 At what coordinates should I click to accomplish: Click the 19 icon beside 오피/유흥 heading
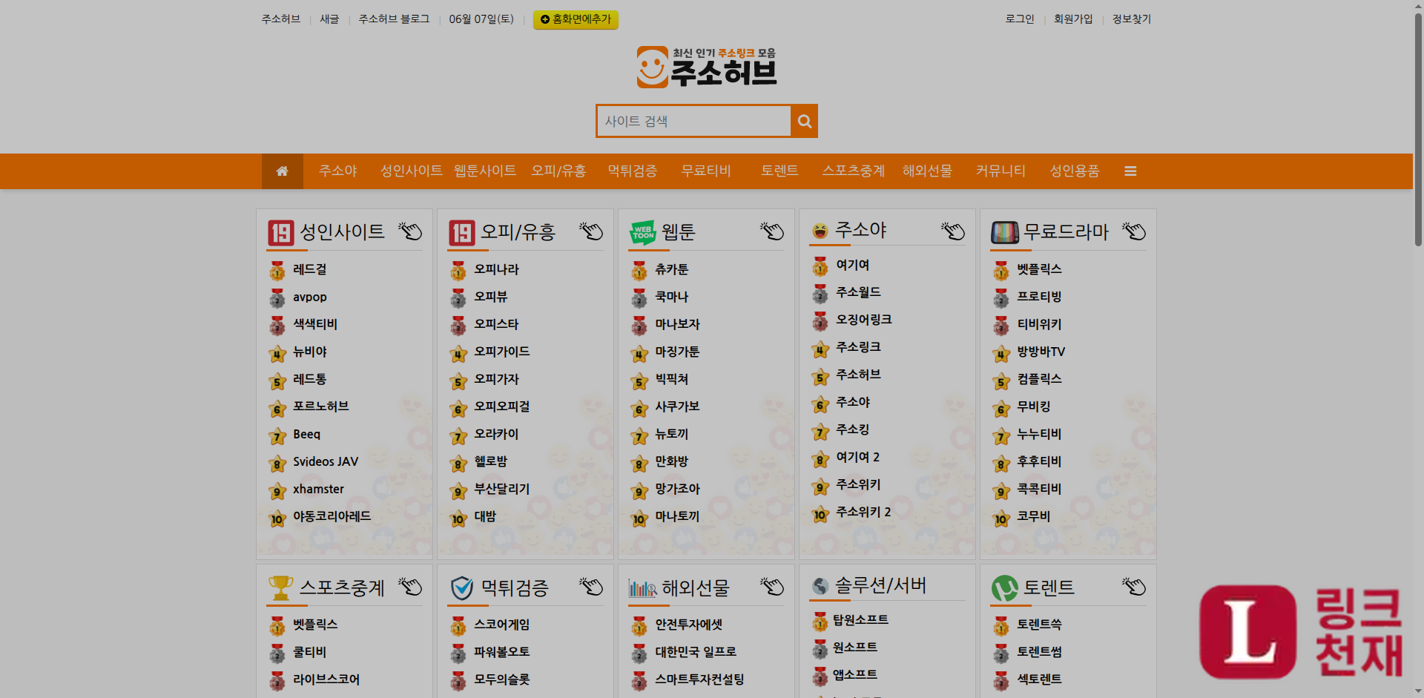click(462, 233)
